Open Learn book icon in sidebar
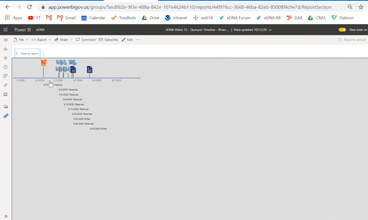Screen dimensions: 368x220 pos(6,94)
